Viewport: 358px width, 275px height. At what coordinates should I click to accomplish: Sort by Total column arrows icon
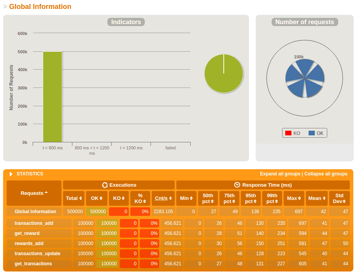(x=81, y=198)
